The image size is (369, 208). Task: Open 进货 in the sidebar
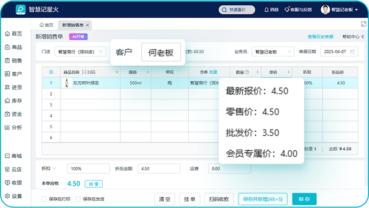click(14, 87)
